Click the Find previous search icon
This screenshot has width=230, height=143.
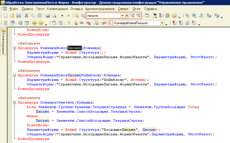point(138,16)
